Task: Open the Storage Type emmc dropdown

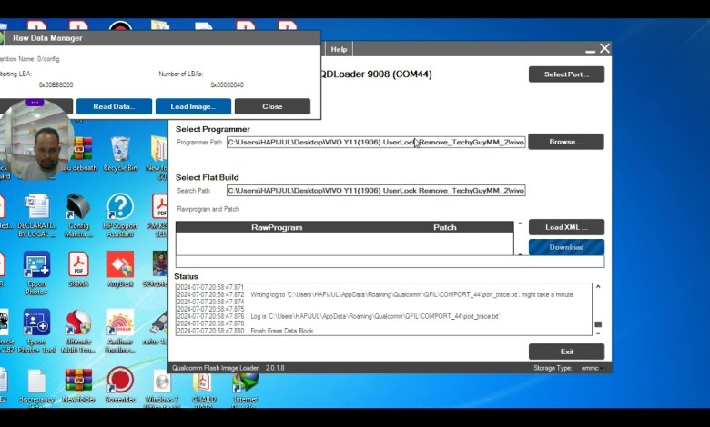Action: (591, 368)
